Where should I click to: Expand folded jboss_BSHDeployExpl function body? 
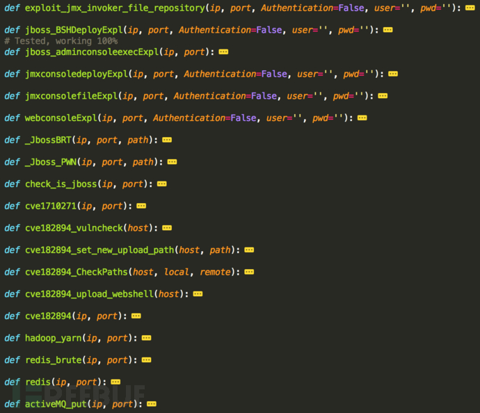(388, 30)
